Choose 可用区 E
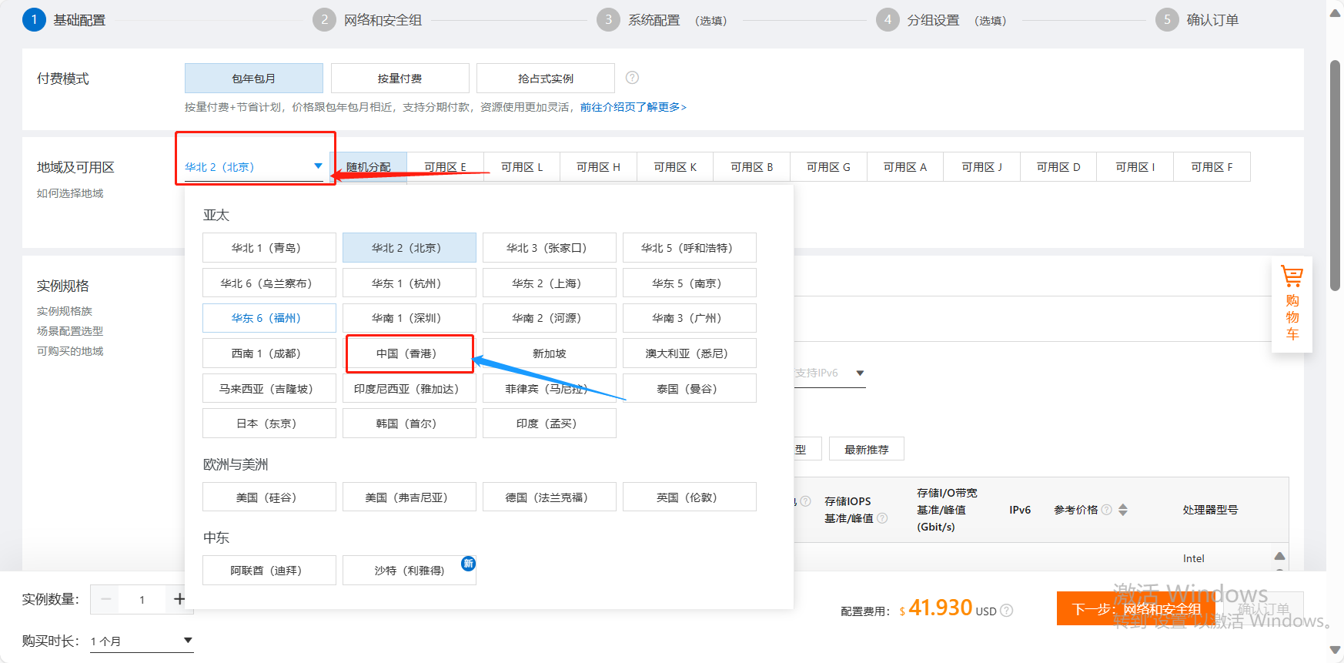This screenshot has height=663, width=1344. click(445, 167)
